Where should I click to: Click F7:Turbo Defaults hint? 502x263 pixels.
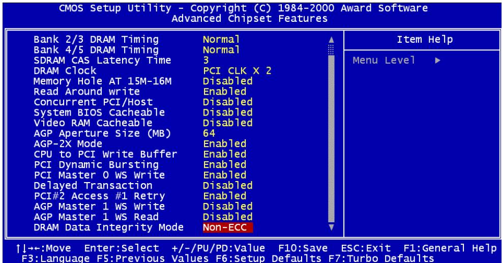(381, 258)
